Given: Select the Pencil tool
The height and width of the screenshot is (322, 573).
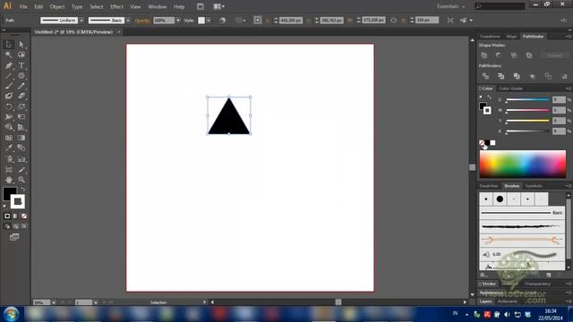Looking at the screenshot, I should click(x=21, y=86).
